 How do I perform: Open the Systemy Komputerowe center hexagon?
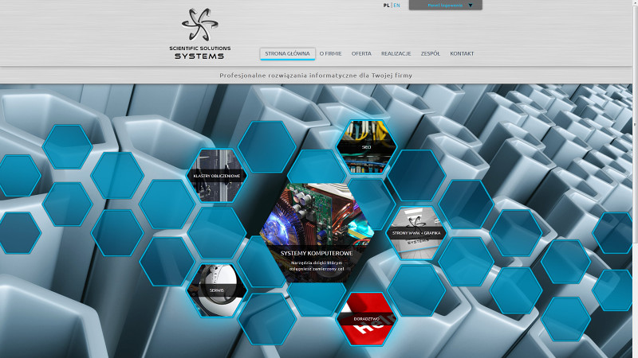coord(316,233)
